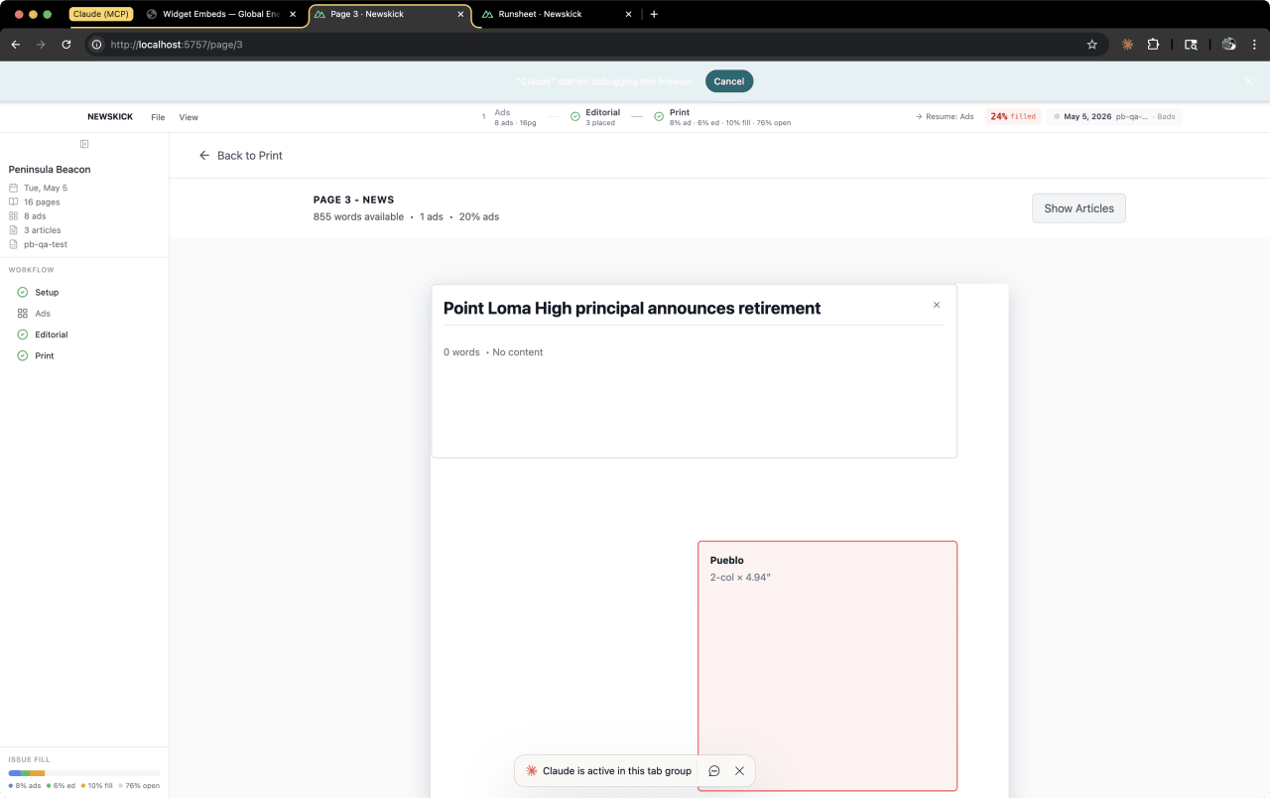Viewport: 1270px width, 798px height.
Task: Click the Back to Print arrow link
Action: pyautogui.click(x=241, y=156)
